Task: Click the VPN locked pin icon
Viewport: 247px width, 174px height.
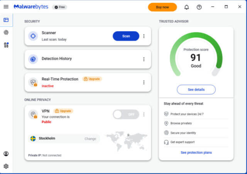Action: point(33,114)
